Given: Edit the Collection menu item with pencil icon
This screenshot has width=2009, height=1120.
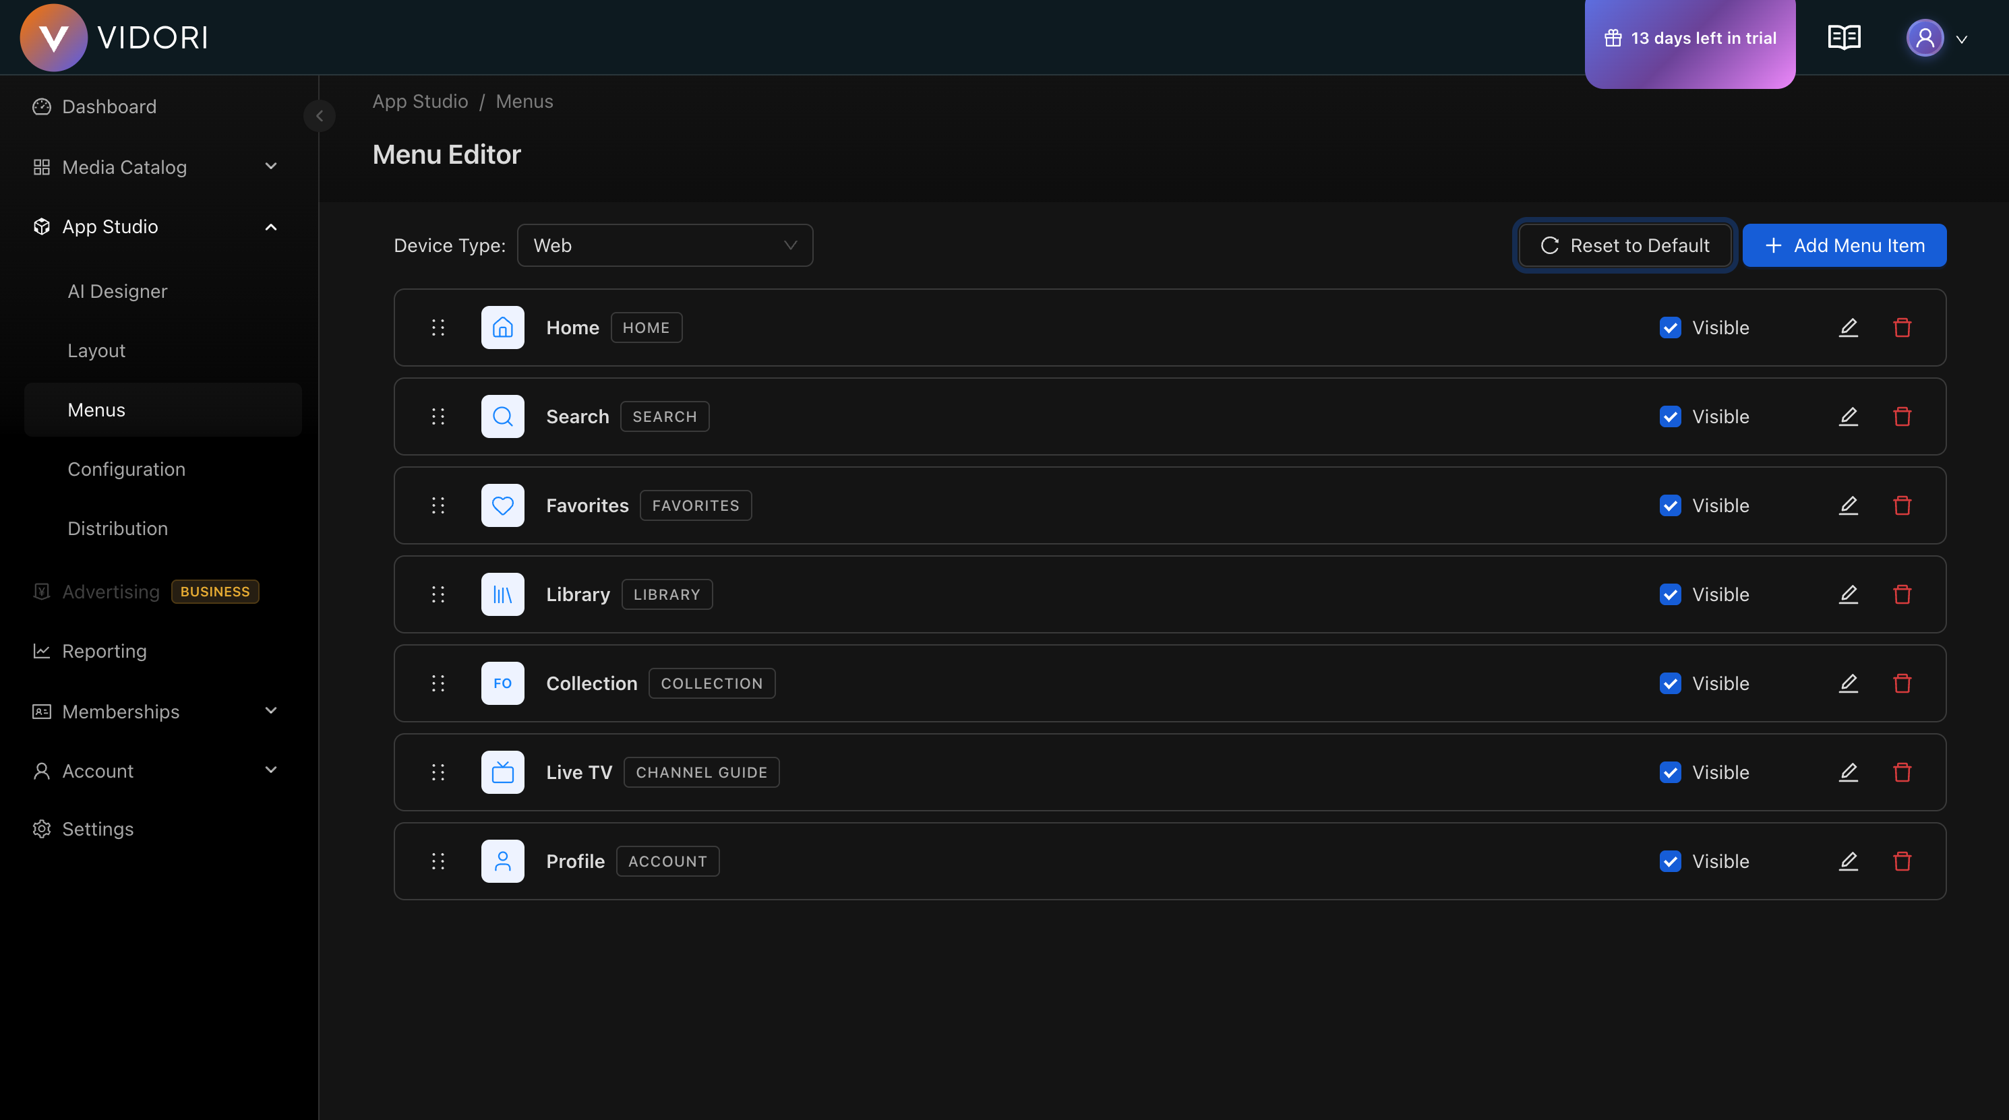Looking at the screenshot, I should click(x=1849, y=683).
